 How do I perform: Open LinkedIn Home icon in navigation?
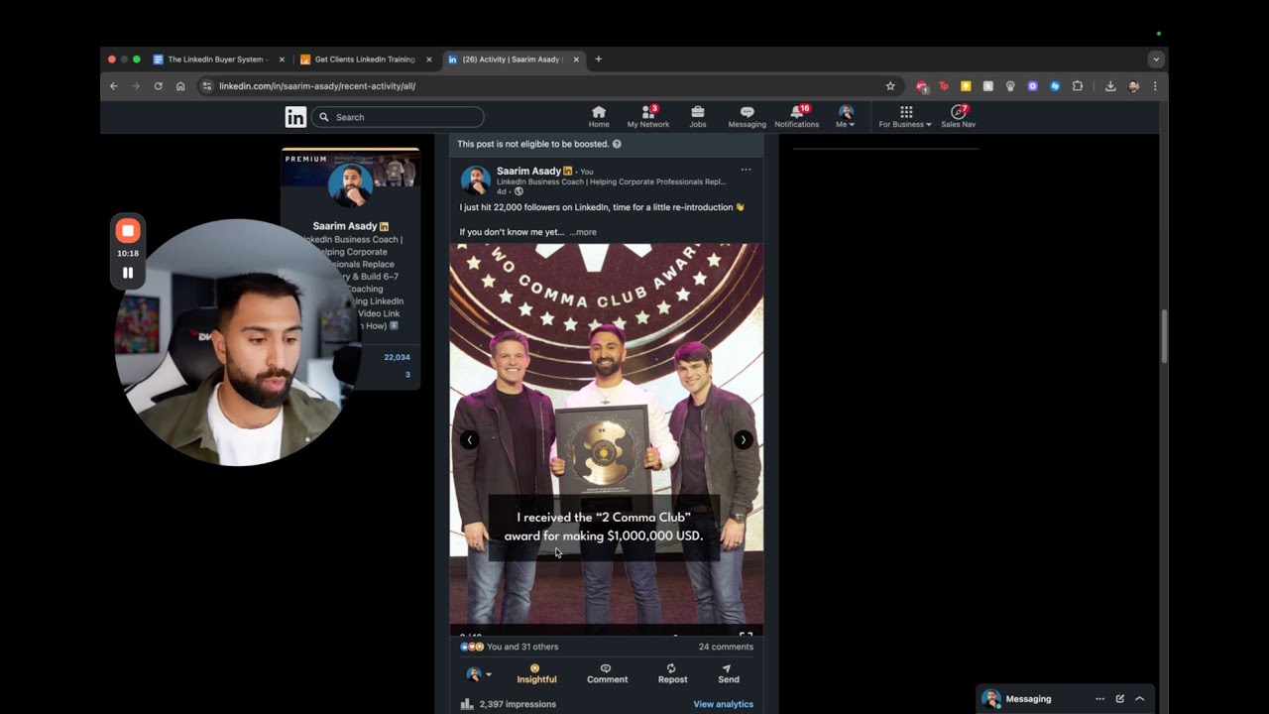click(599, 116)
